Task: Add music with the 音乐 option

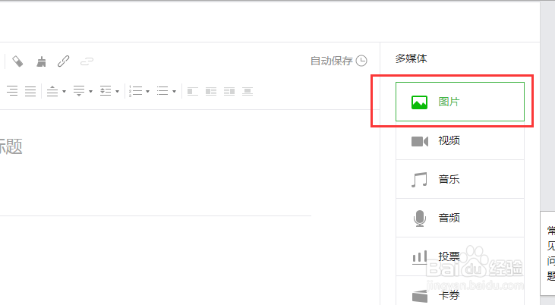Action: pyautogui.click(x=460, y=179)
